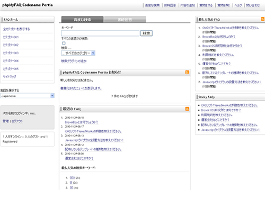Click 'FAQ ホーム' sidebar heading
The height and width of the screenshot is (199, 265).
(x=11, y=20)
